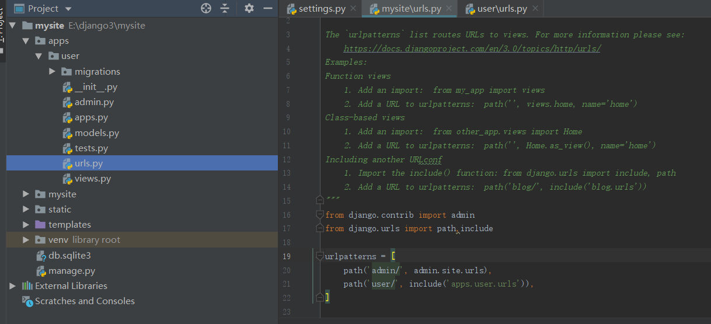The image size is (711, 324).
Task: Open Project panel settings gear
Action: [249, 8]
